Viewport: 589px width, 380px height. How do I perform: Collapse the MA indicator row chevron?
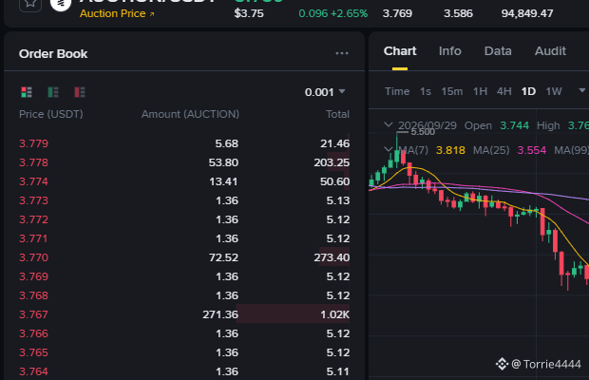(389, 150)
